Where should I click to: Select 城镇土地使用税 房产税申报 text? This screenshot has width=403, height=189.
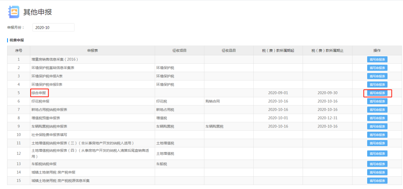(53, 172)
